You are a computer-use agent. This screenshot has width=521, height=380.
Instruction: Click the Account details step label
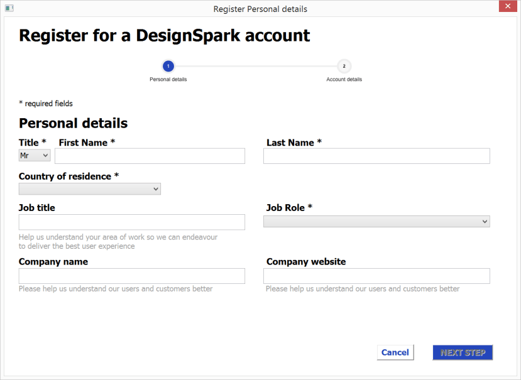(x=344, y=80)
